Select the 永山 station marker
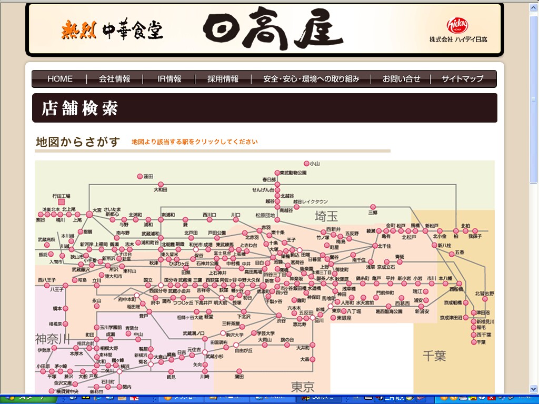The height and width of the screenshot is (404, 539). (x=97, y=306)
